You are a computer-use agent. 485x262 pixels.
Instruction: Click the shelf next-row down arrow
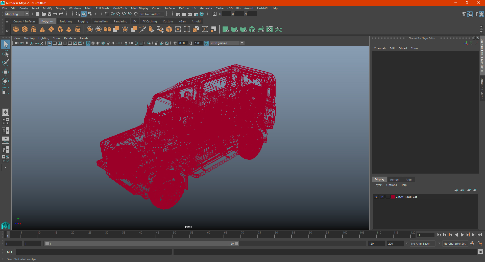coord(481,32)
